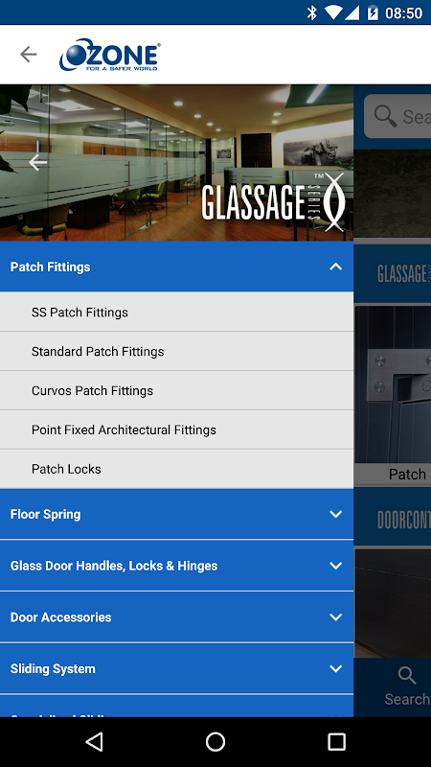Tap the Patch product thumbnail on the right

click(x=393, y=395)
